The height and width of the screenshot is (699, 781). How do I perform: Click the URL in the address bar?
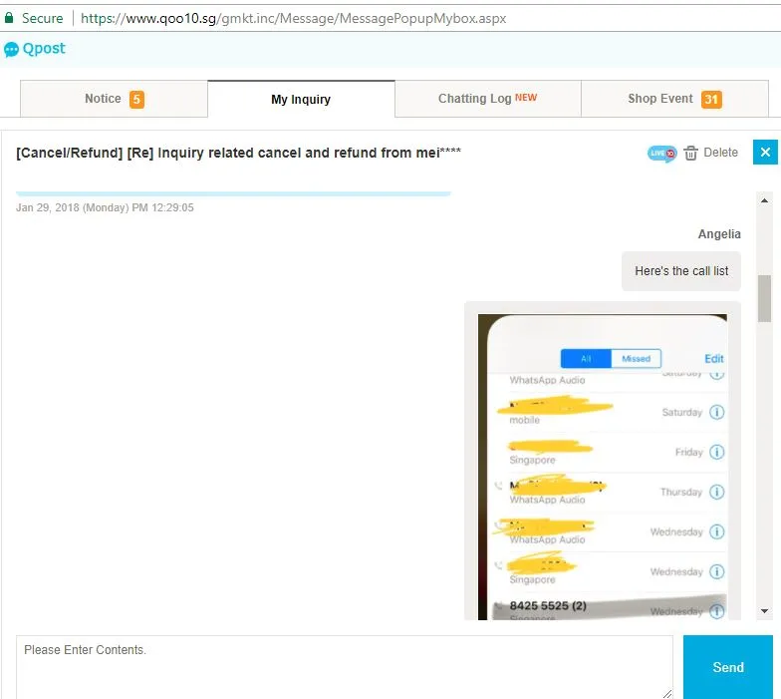[x=293, y=18]
